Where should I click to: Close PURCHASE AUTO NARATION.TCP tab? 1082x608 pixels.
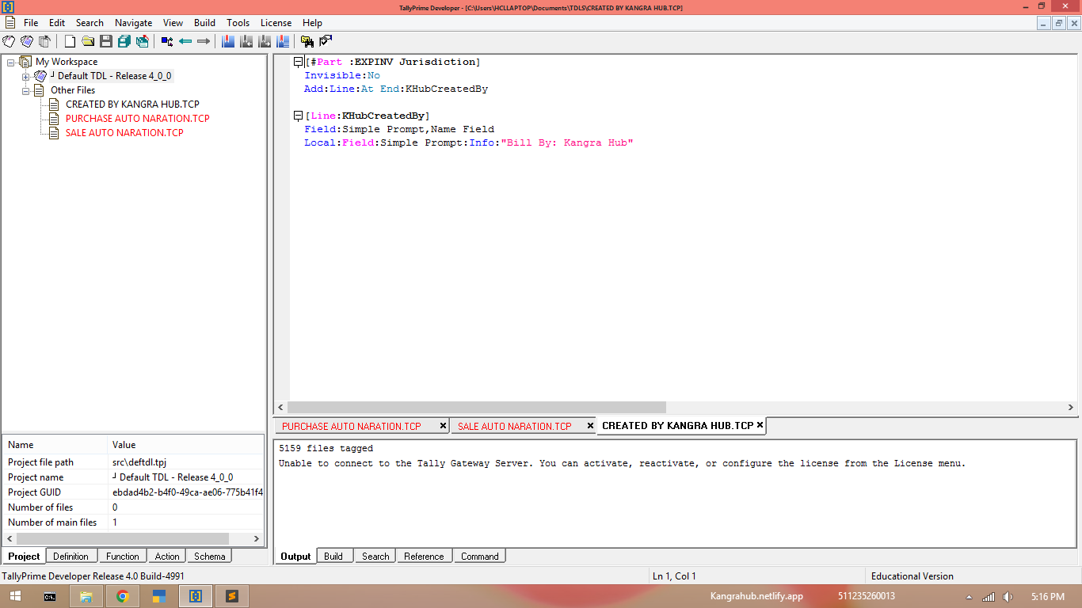tap(443, 426)
